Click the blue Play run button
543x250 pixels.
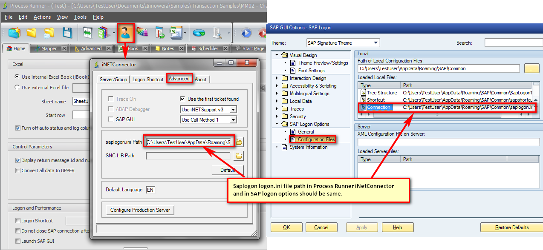pyautogui.click(x=246, y=33)
